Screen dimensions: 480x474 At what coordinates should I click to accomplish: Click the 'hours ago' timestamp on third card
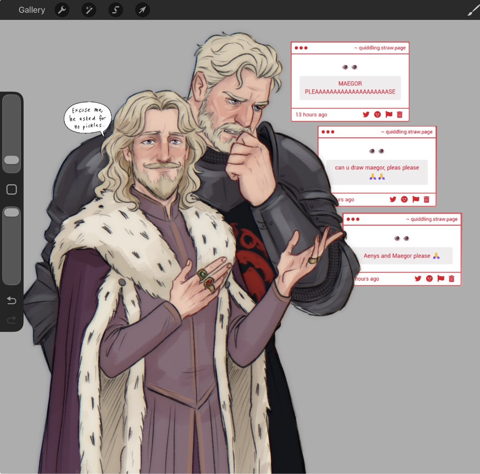(367, 279)
